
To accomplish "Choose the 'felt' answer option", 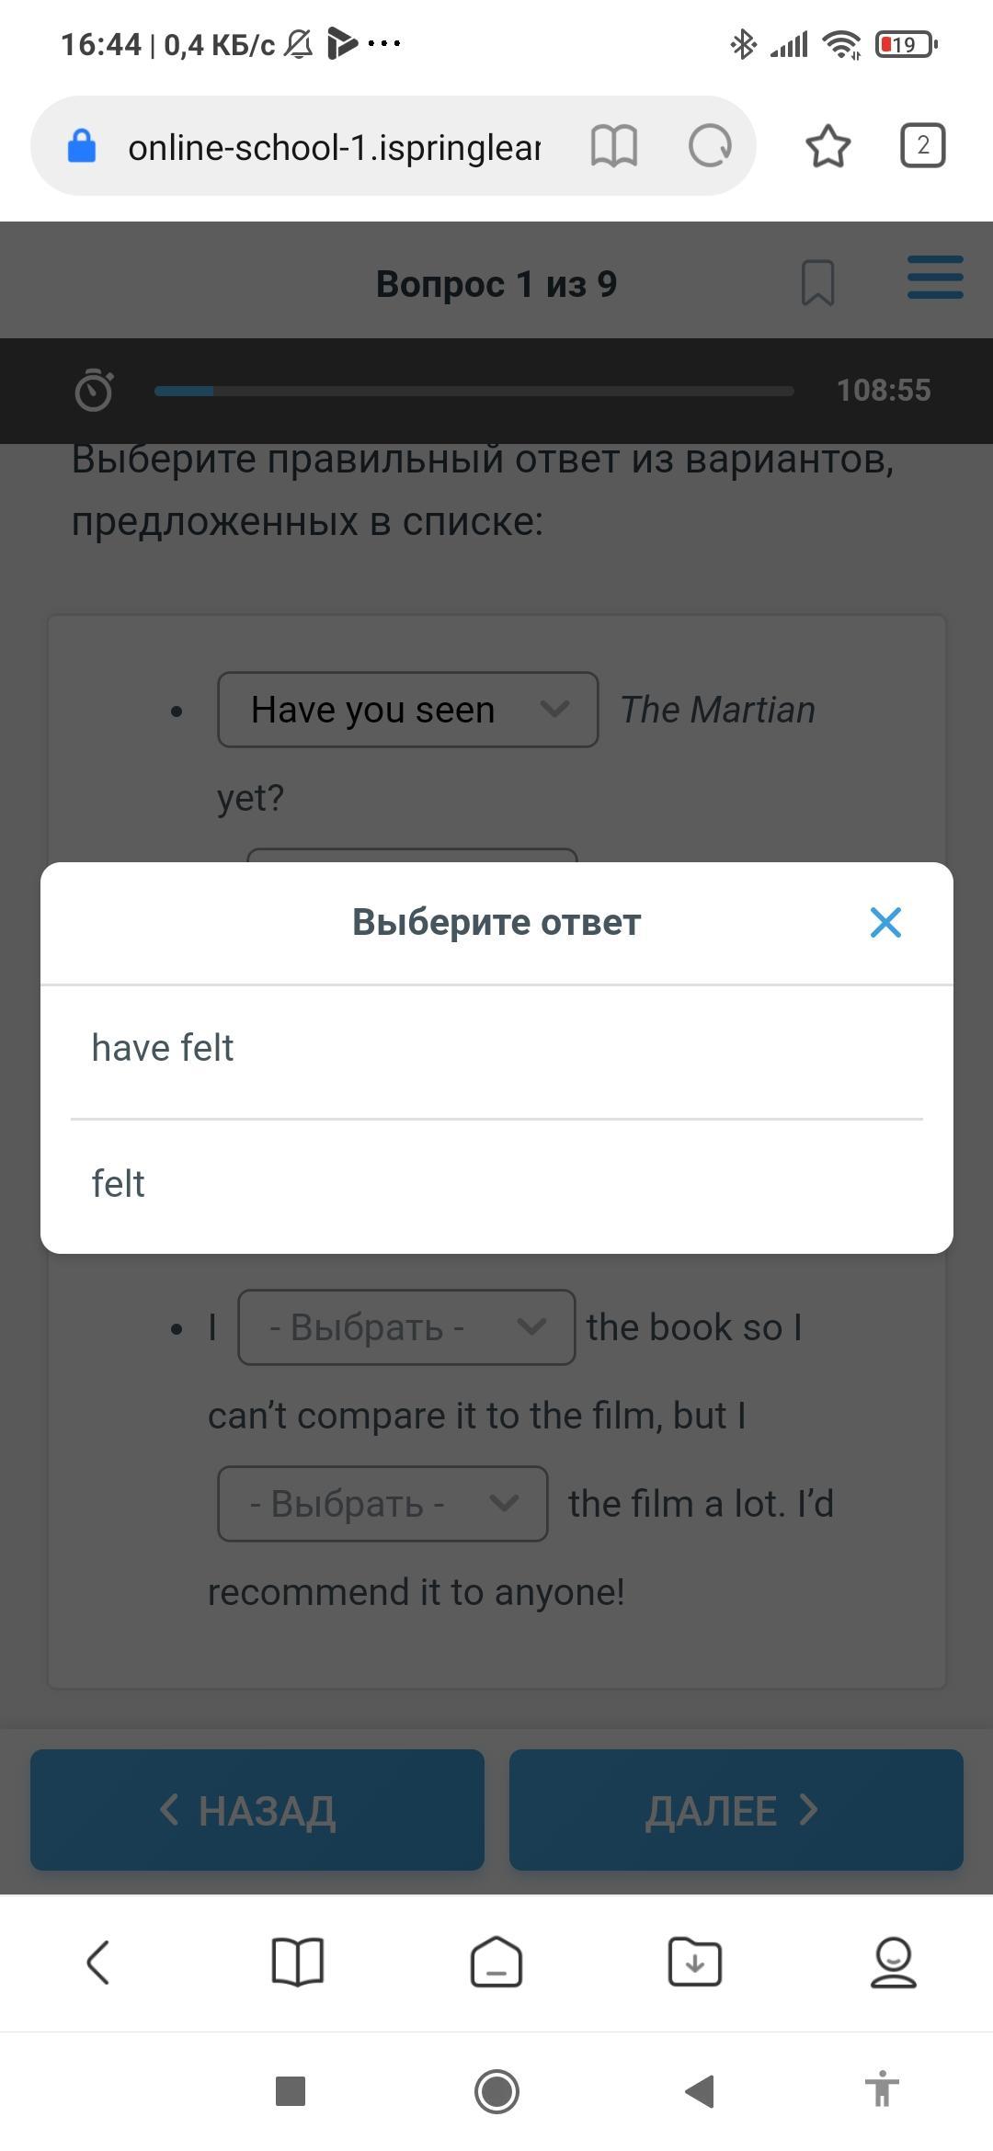I will tap(496, 1184).
